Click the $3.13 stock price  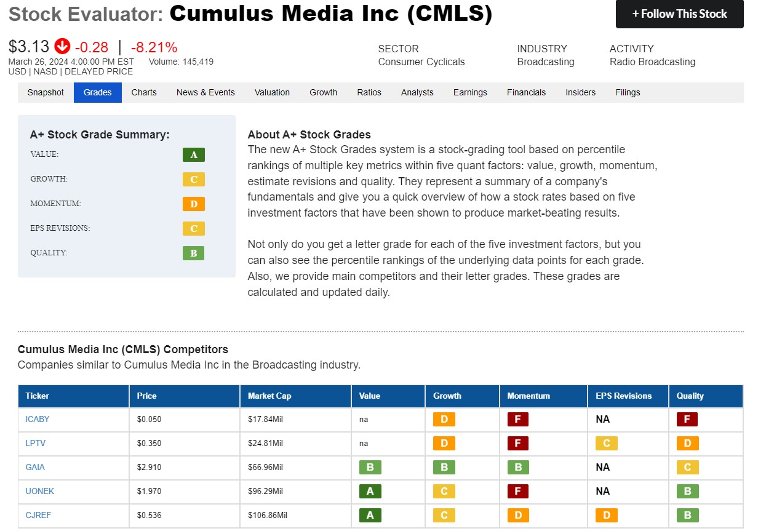coord(29,47)
